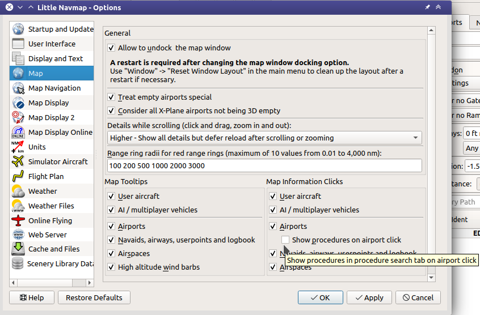Click the pin icon in title bar
Screen dimensions: 480x315
(427, 7)
